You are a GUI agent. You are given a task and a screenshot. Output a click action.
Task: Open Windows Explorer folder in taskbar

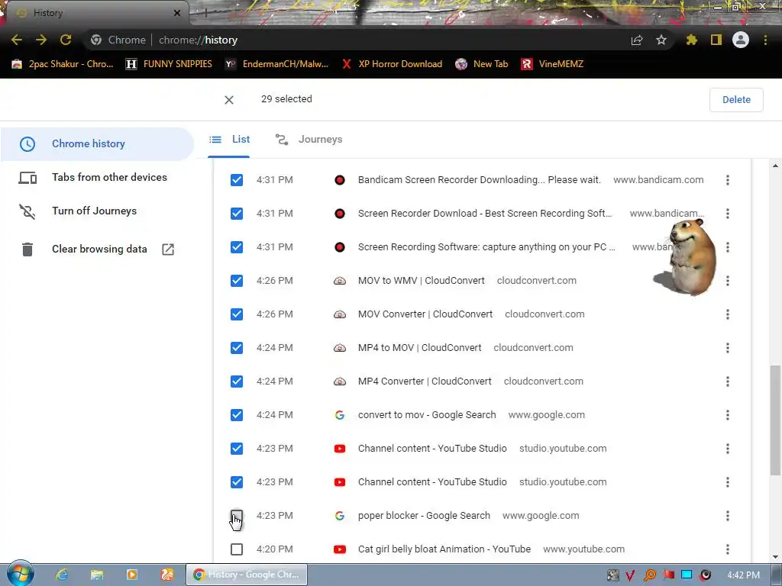(x=97, y=575)
